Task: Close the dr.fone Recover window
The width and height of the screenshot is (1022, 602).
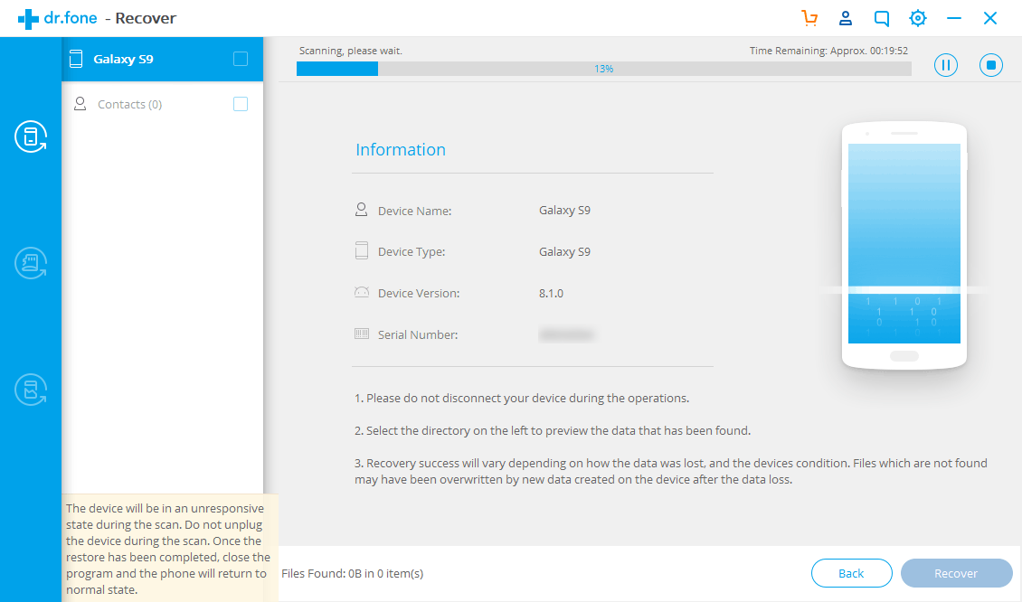Action: (990, 18)
